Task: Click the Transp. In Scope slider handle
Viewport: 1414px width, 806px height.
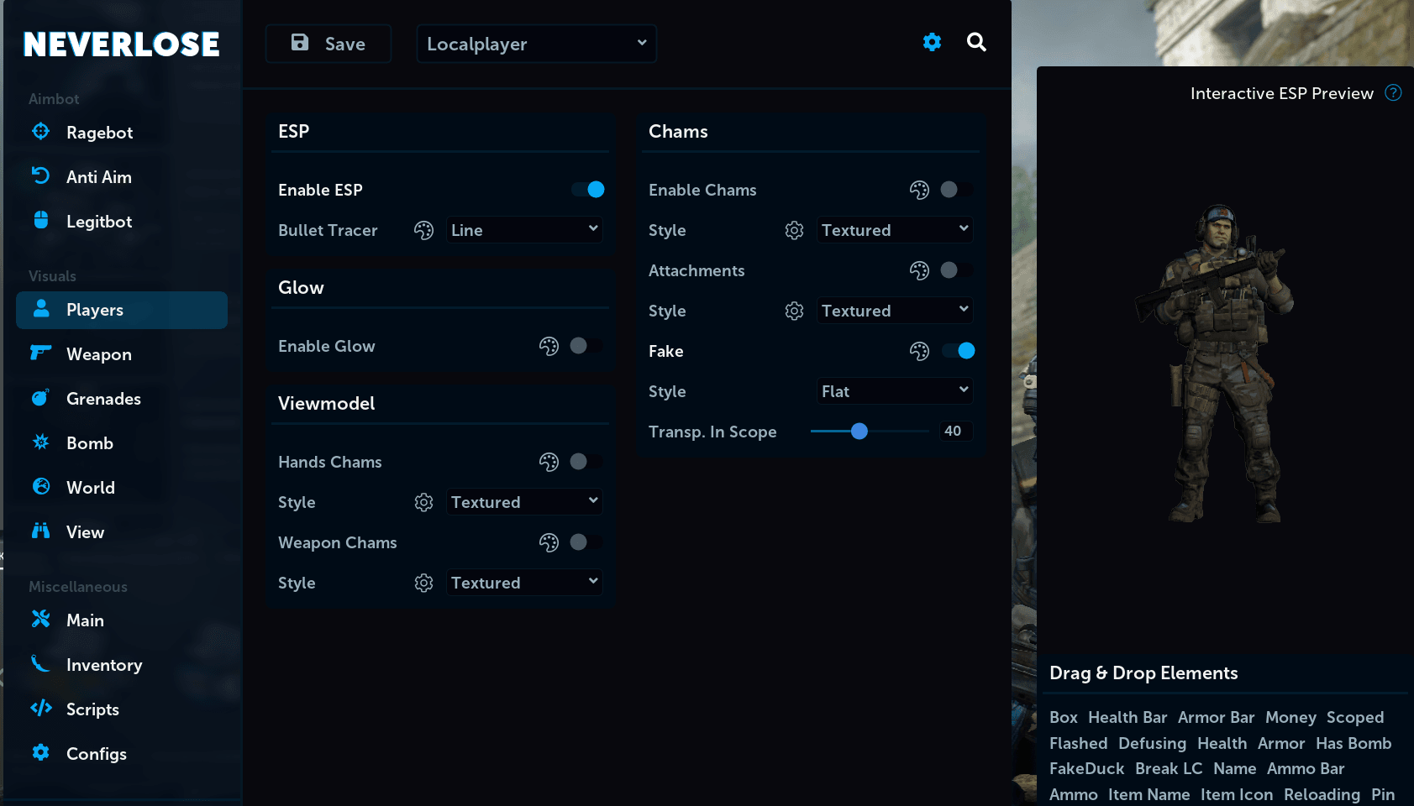Action: click(x=859, y=432)
